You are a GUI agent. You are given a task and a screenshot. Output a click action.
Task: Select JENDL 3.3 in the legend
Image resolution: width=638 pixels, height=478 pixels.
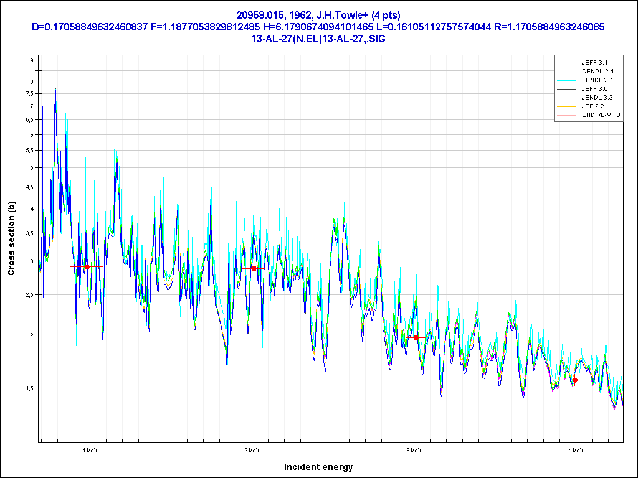(x=598, y=98)
